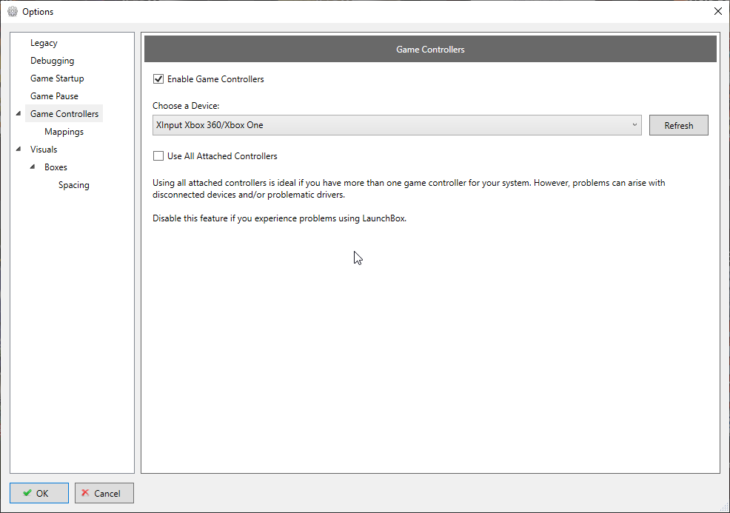Image resolution: width=730 pixels, height=513 pixels.
Task: Open the Mappings sub-item
Action: coord(64,132)
